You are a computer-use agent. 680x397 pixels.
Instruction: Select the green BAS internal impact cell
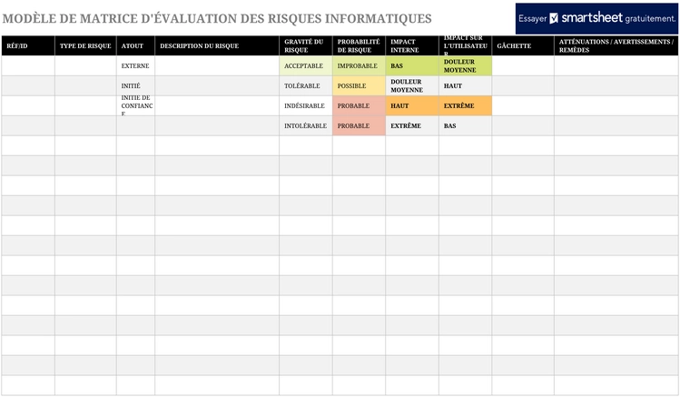coord(412,66)
